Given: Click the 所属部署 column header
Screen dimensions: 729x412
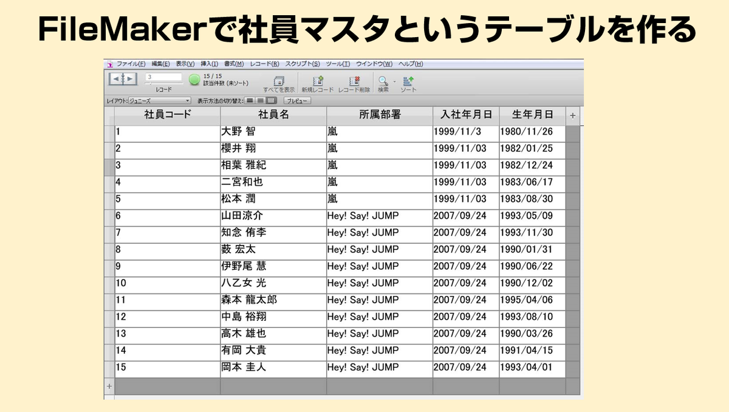Looking at the screenshot, I should click(380, 115).
